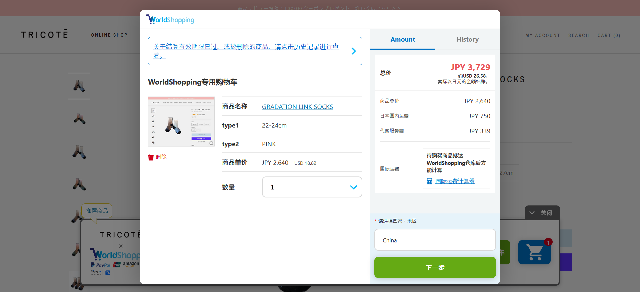Click the PINK type2 value
Image resolution: width=640 pixels, height=292 pixels.
(269, 144)
